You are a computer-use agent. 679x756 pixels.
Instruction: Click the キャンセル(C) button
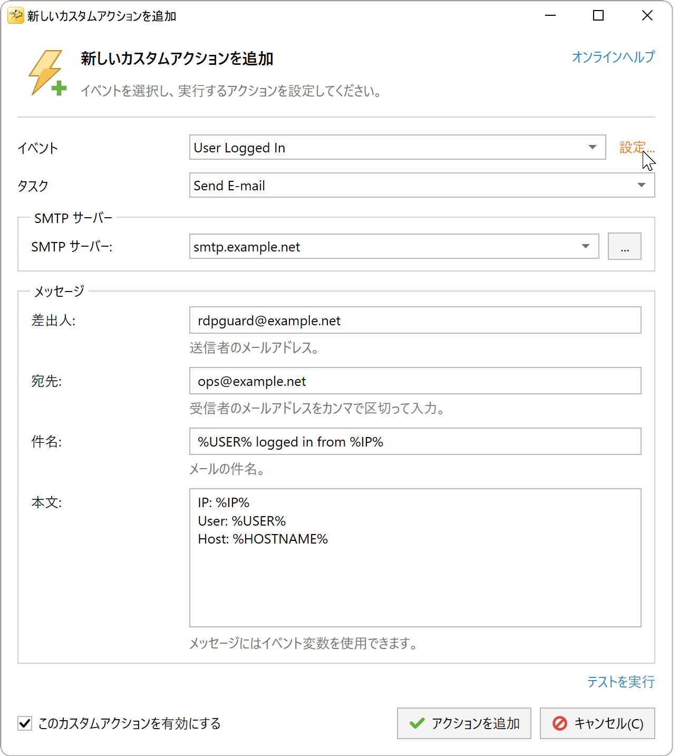[x=597, y=723]
